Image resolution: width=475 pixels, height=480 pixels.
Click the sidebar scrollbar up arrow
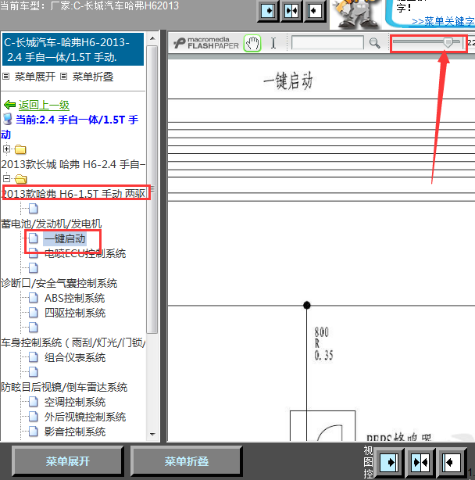pyautogui.click(x=152, y=38)
